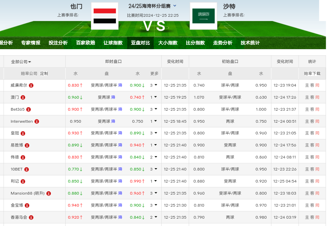This screenshot has height=226, width=327.
Task: Click 主 stats link in 澳门 row
Action: click(x=307, y=97)
